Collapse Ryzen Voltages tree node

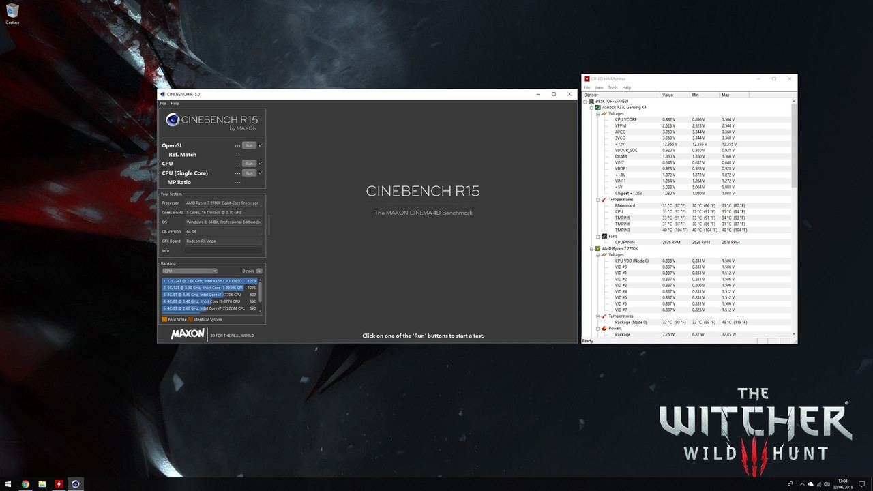(597, 254)
